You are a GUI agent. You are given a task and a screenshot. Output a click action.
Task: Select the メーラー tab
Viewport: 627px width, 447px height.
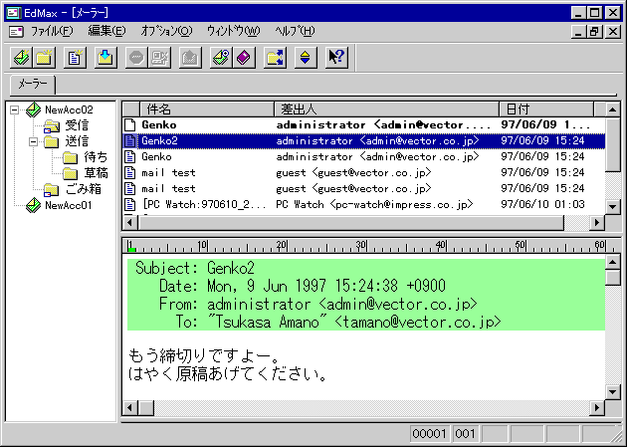(33, 84)
